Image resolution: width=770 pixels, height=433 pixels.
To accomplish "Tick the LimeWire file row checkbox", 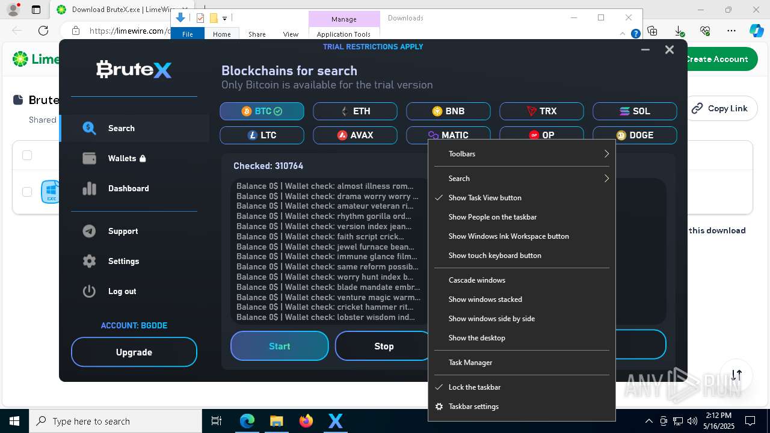I will [x=27, y=192].
